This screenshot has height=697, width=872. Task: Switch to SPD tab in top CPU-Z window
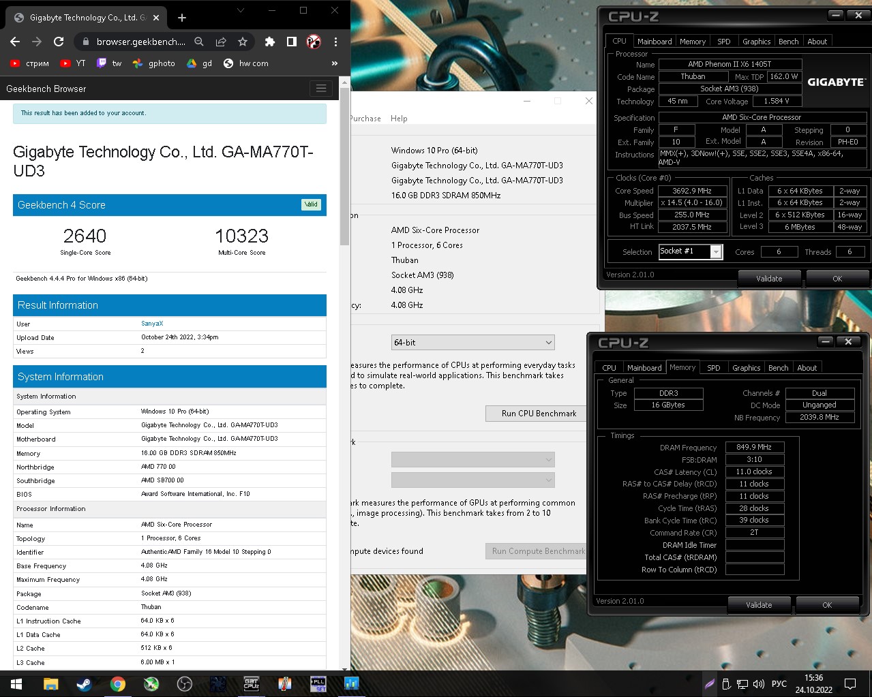724,42
